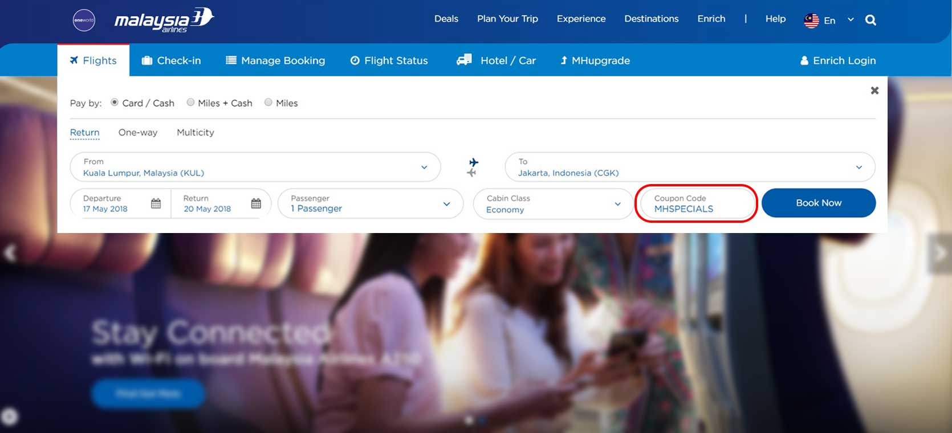Switch to the Flight Status tab
Image resolution: width=952 pixels, height=433 pixels.
(389, 60)
